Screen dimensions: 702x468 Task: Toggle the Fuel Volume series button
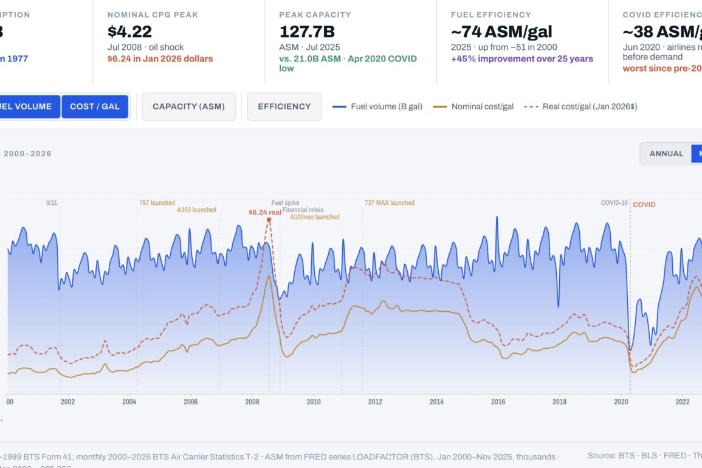coord(29,106)
